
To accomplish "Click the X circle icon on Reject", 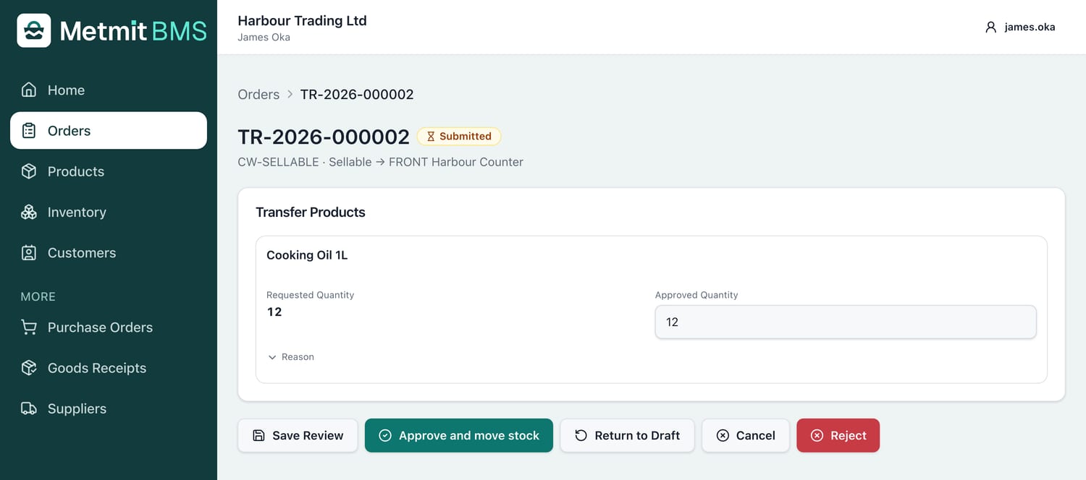I will point(817,435).
